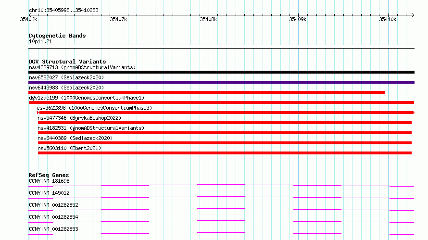Click the CCNY|NM_001282852 transcript label
This screenshot has height=240, width=428.
tap(53, 205)
